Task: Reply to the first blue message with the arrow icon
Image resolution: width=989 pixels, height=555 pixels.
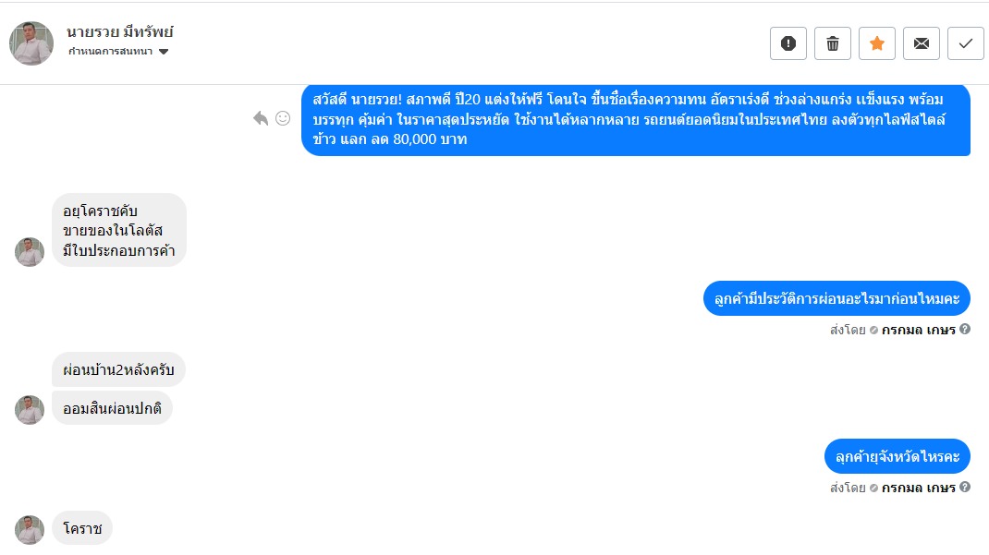Action: (x=261, y=118)
